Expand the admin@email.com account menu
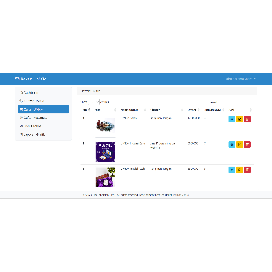 [x=240, y=79]
